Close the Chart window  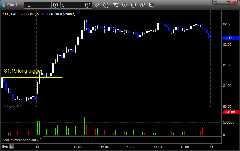(x=235, y=2)
